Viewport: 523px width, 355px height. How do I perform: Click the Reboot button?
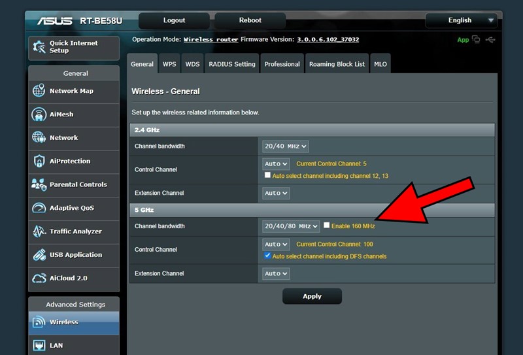tap(250, 20)
